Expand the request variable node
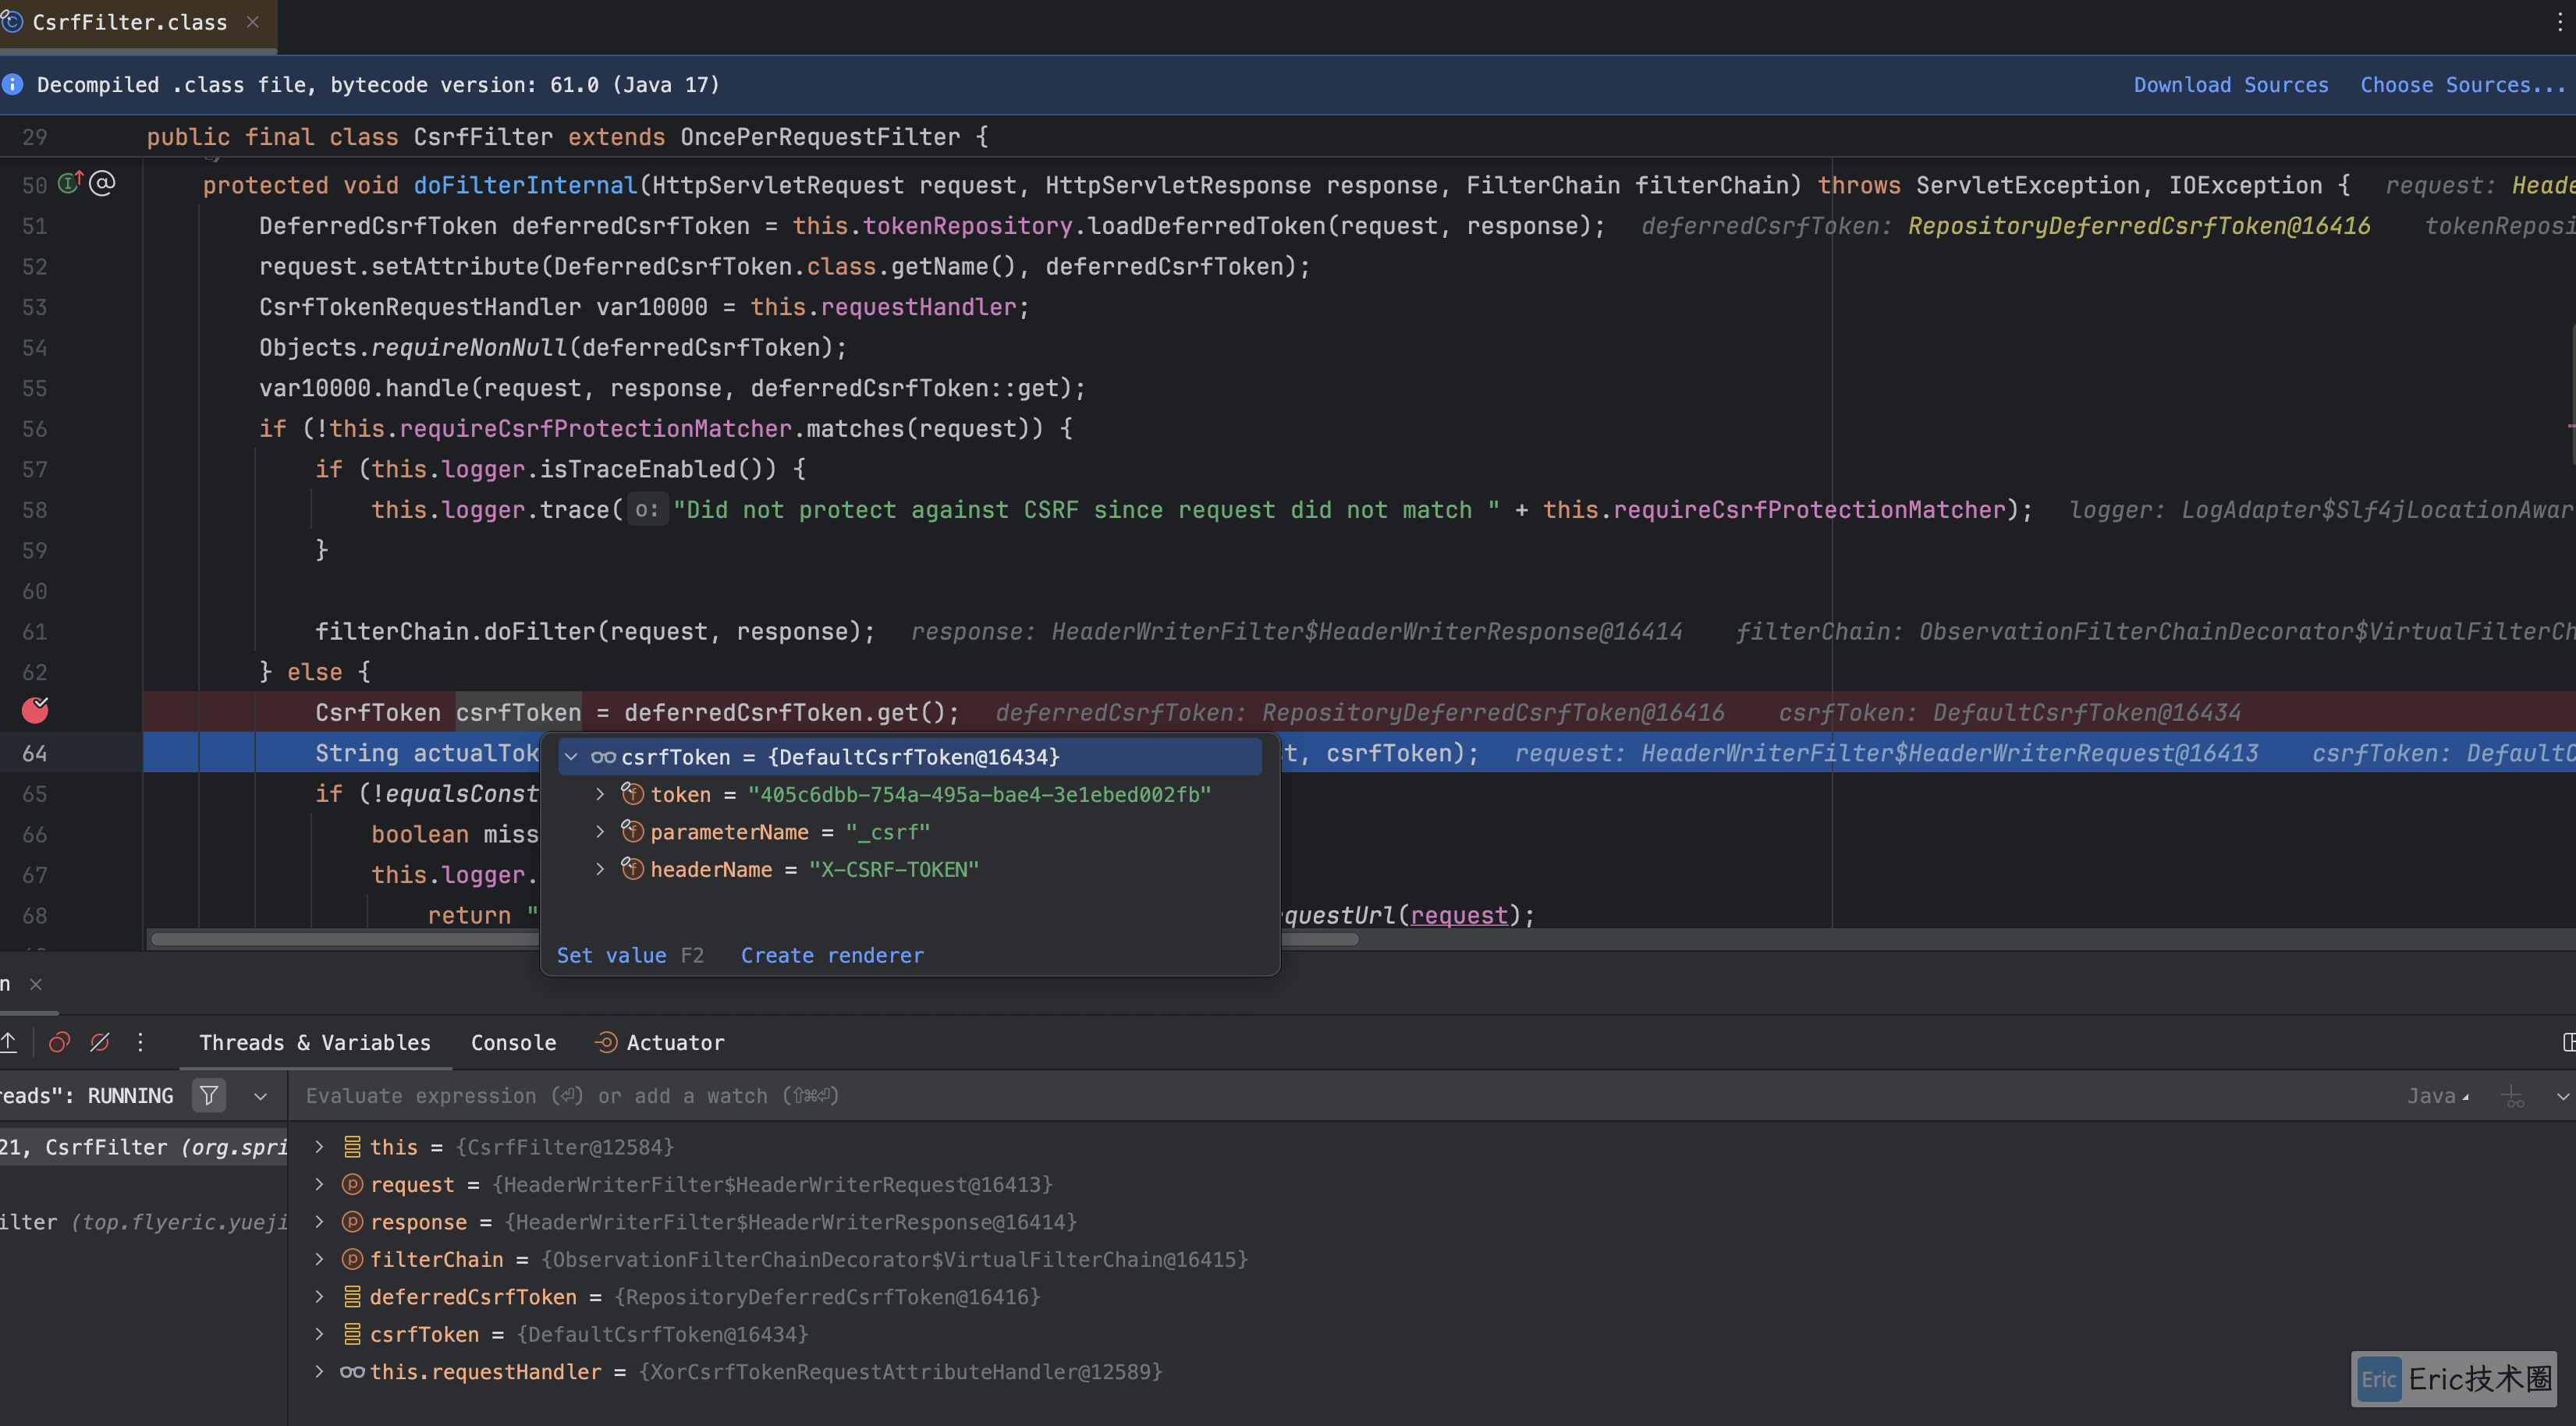This screenshot has height=1426, width=2576. pos(319,1184)
